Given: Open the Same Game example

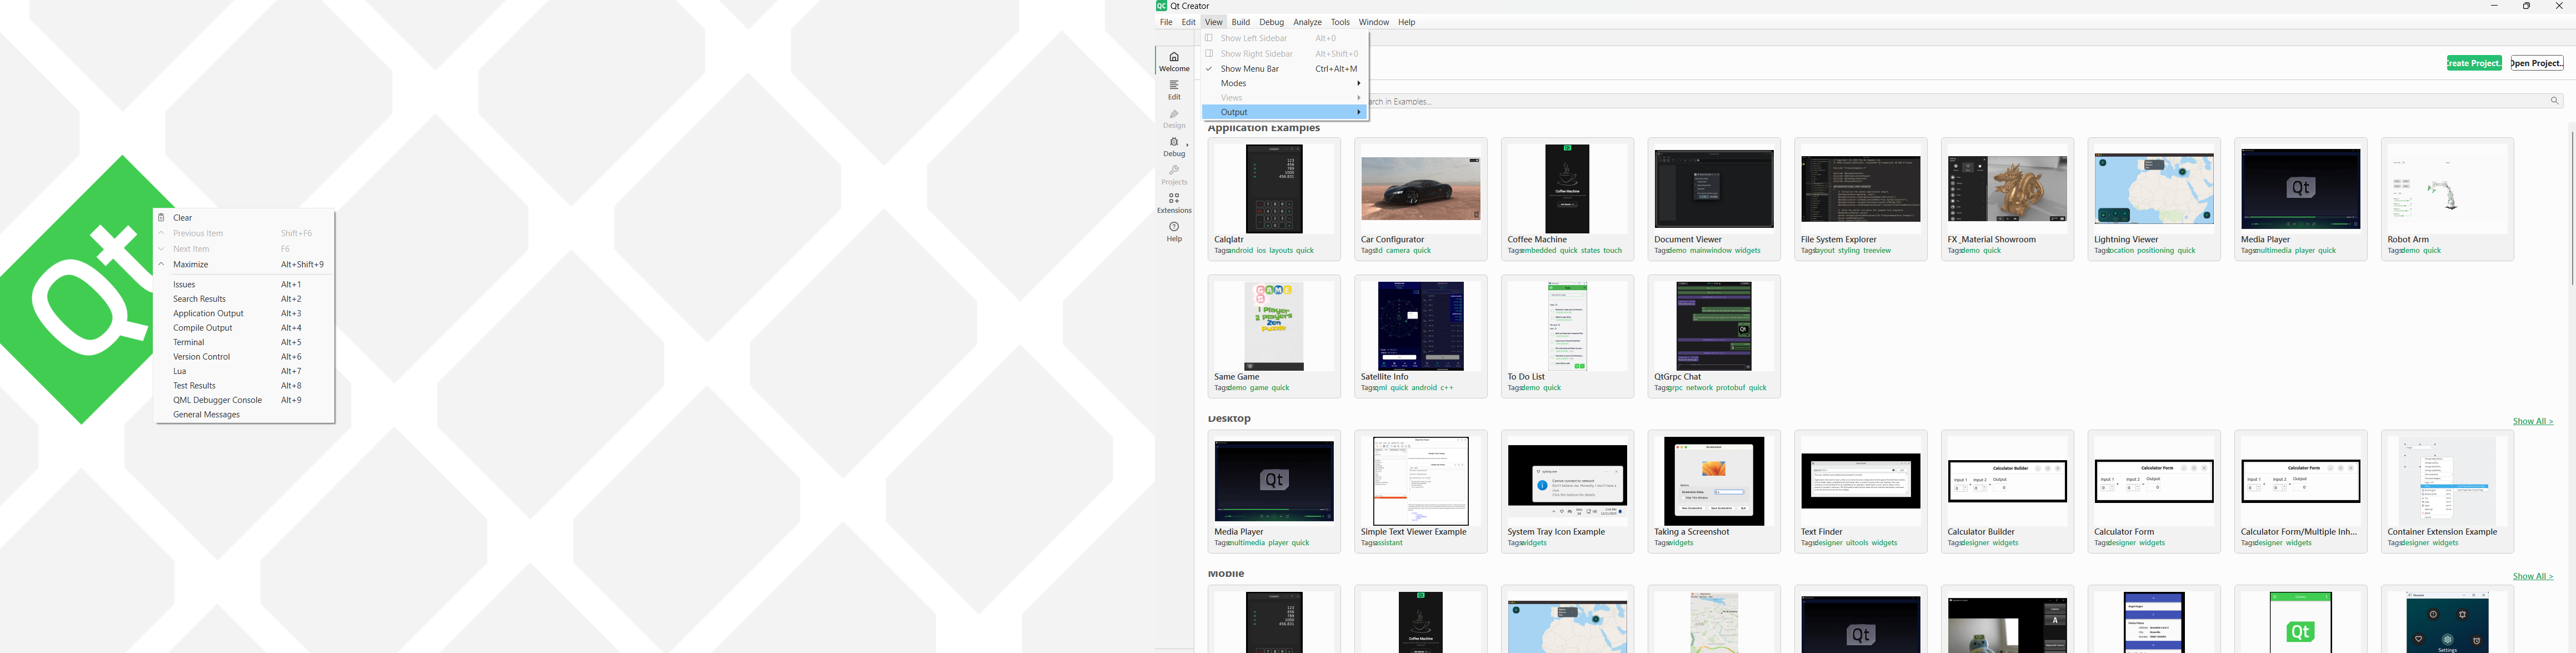Looking at the screenshot, I should click(1274, 337).
